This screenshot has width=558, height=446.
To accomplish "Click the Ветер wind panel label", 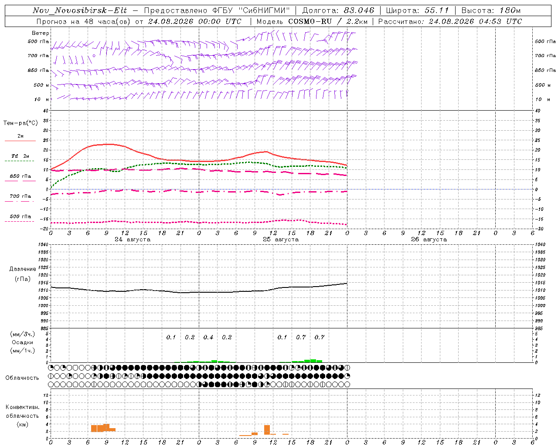I will coord(41,33).
